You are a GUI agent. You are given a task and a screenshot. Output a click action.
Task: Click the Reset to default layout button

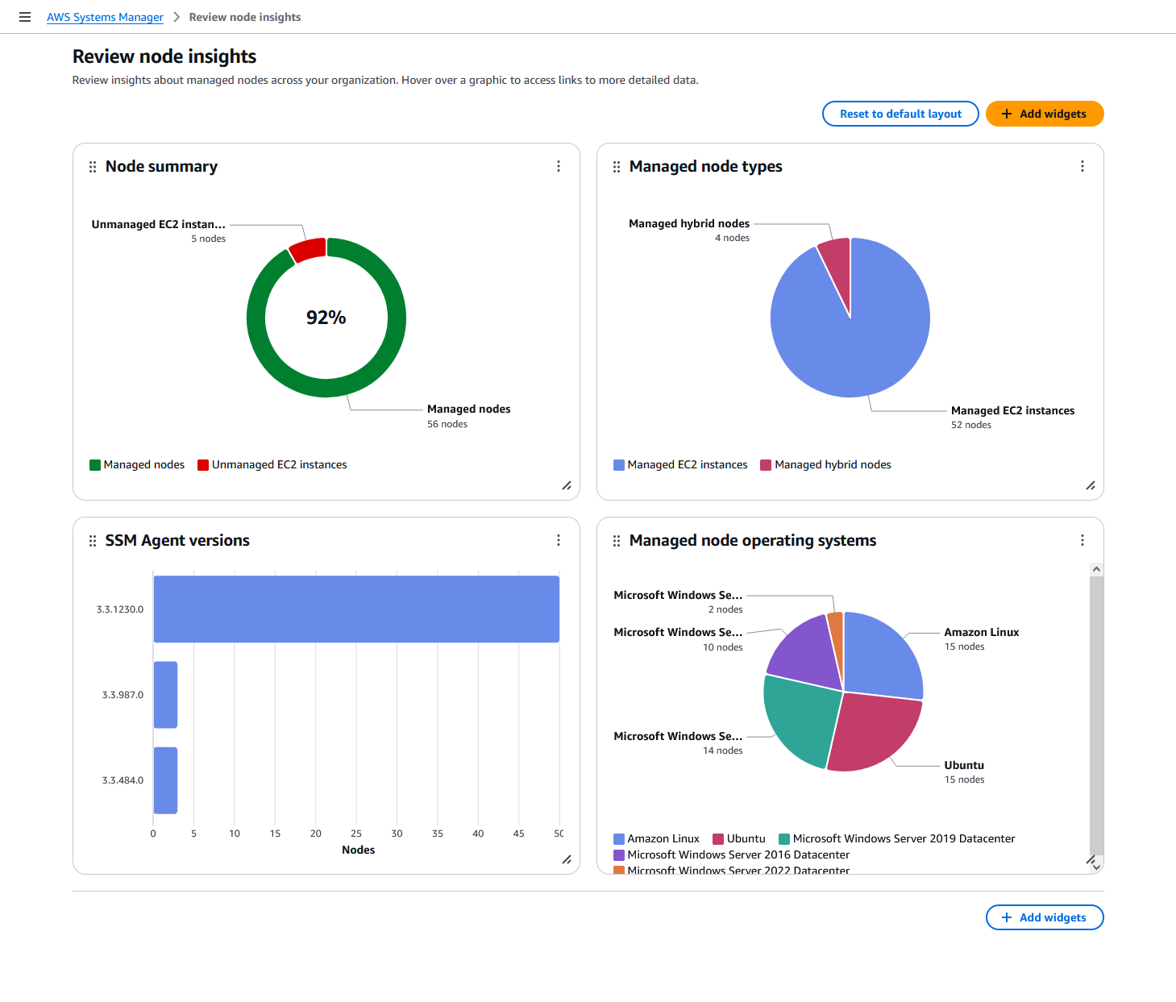[900, 114]
